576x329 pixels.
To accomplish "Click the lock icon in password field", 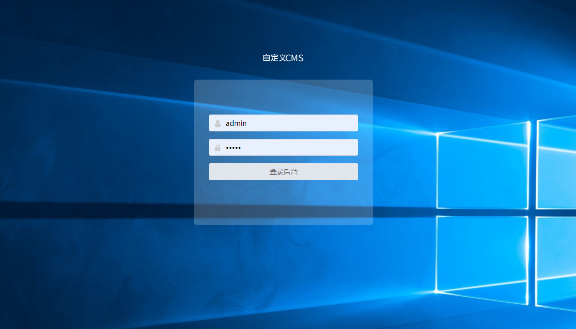I will coord(217,147).
